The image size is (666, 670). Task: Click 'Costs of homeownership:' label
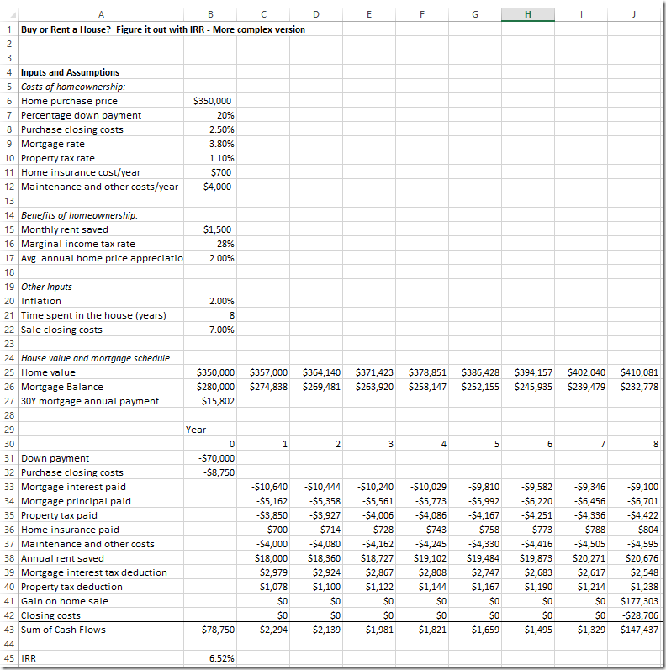pyautogui.click(x=73, y=87)
